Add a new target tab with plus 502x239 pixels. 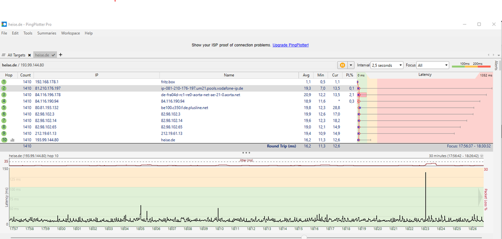coord(61,54)
